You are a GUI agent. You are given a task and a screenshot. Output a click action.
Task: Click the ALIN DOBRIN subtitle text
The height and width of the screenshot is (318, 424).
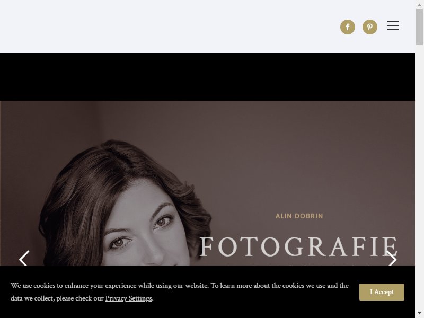tap(299, 216)
